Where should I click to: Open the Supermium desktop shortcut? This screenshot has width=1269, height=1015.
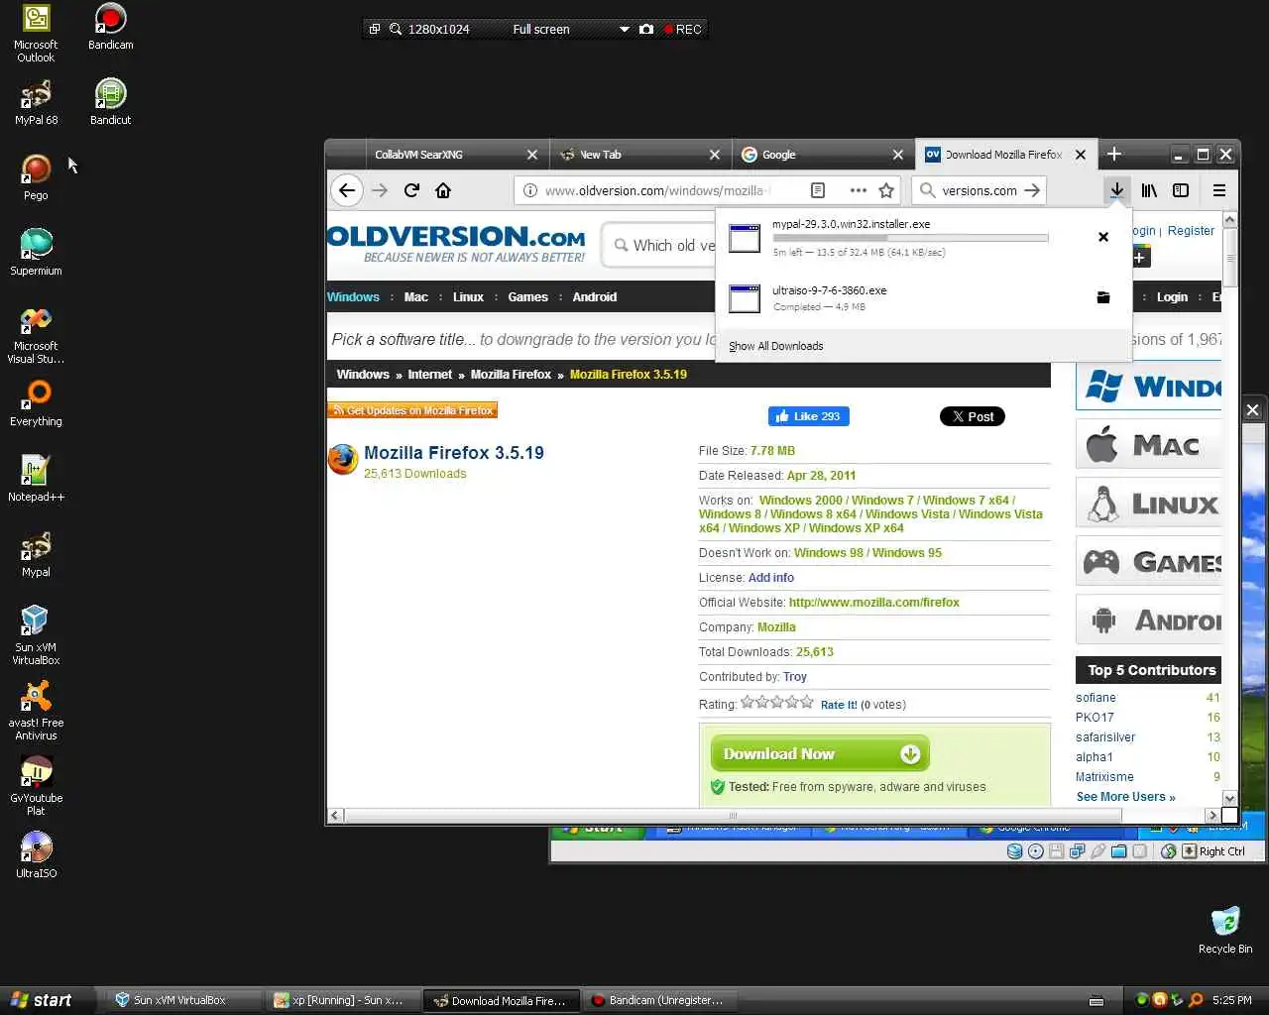36,252
